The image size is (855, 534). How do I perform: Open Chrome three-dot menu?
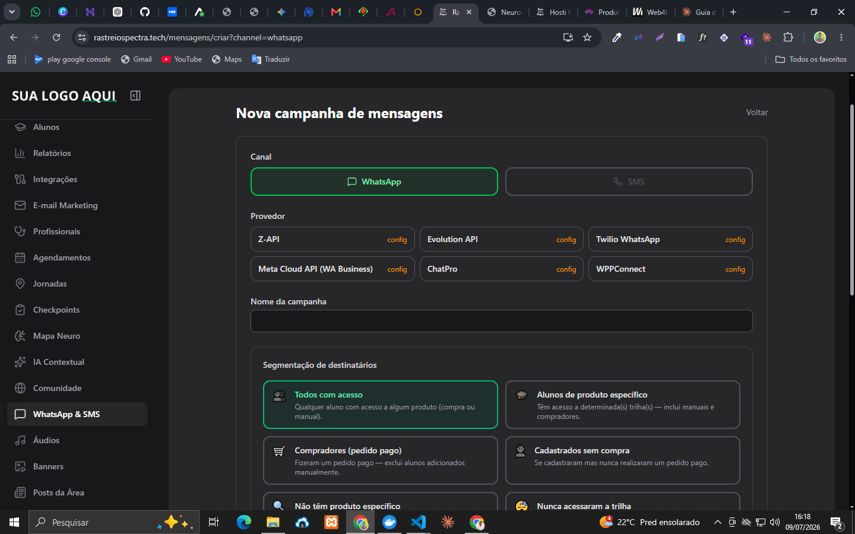coord(841,37)
